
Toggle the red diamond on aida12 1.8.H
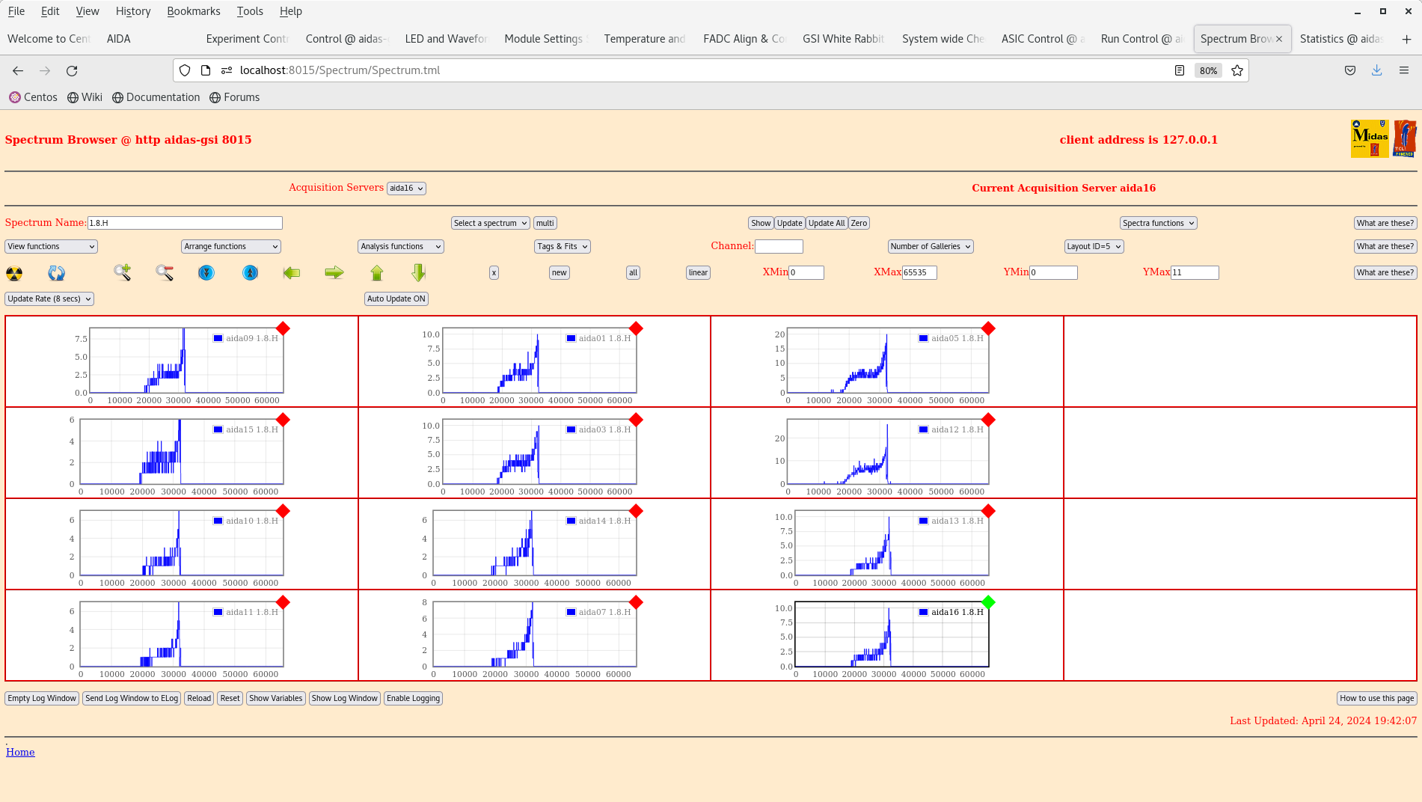988,420
